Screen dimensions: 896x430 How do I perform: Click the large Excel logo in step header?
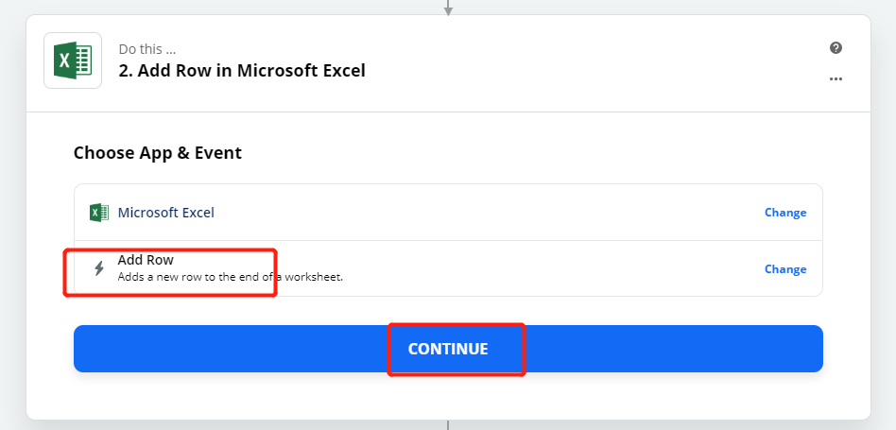73,60
